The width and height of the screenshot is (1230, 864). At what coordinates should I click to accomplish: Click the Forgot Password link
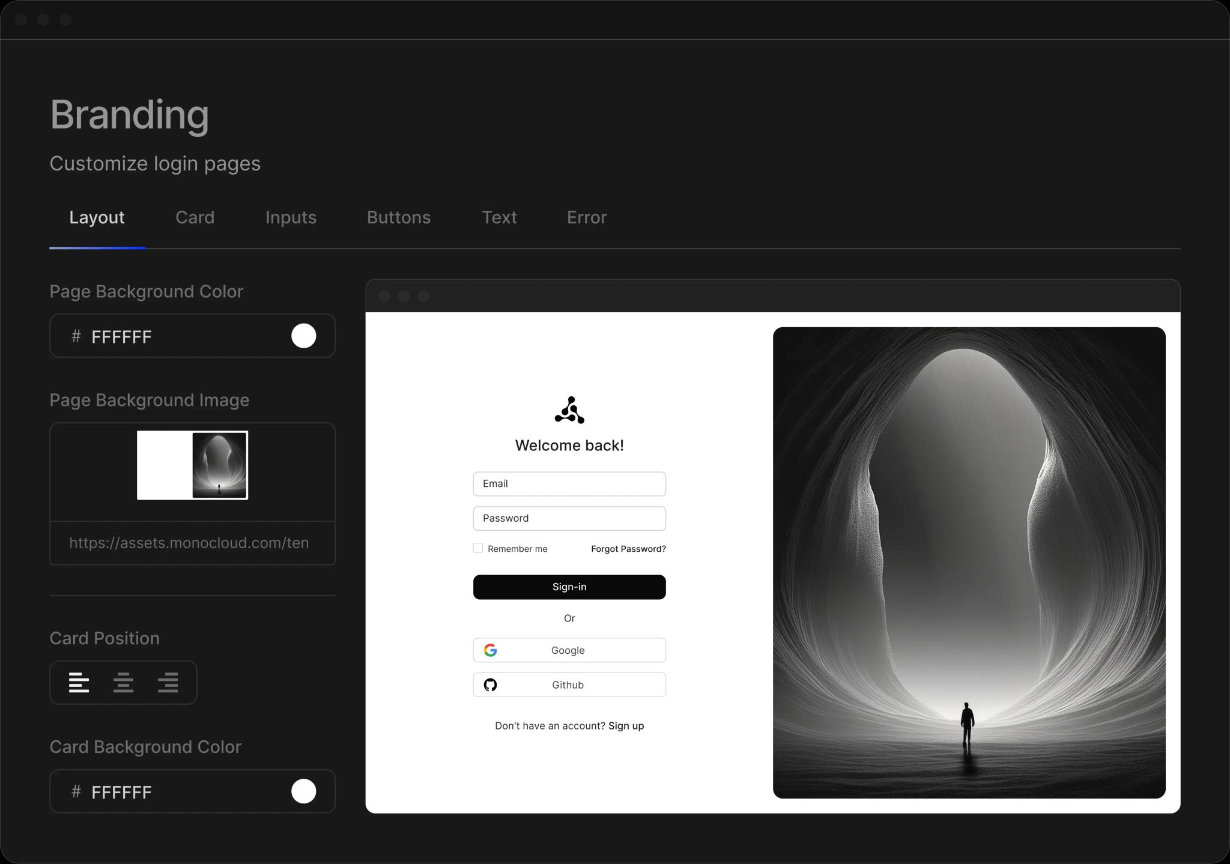[628, 548]
